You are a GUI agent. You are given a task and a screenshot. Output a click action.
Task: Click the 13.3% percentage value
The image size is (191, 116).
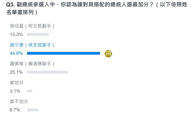tap(16, 34)
